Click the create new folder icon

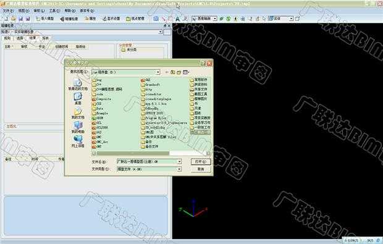(x=179, y=72)
